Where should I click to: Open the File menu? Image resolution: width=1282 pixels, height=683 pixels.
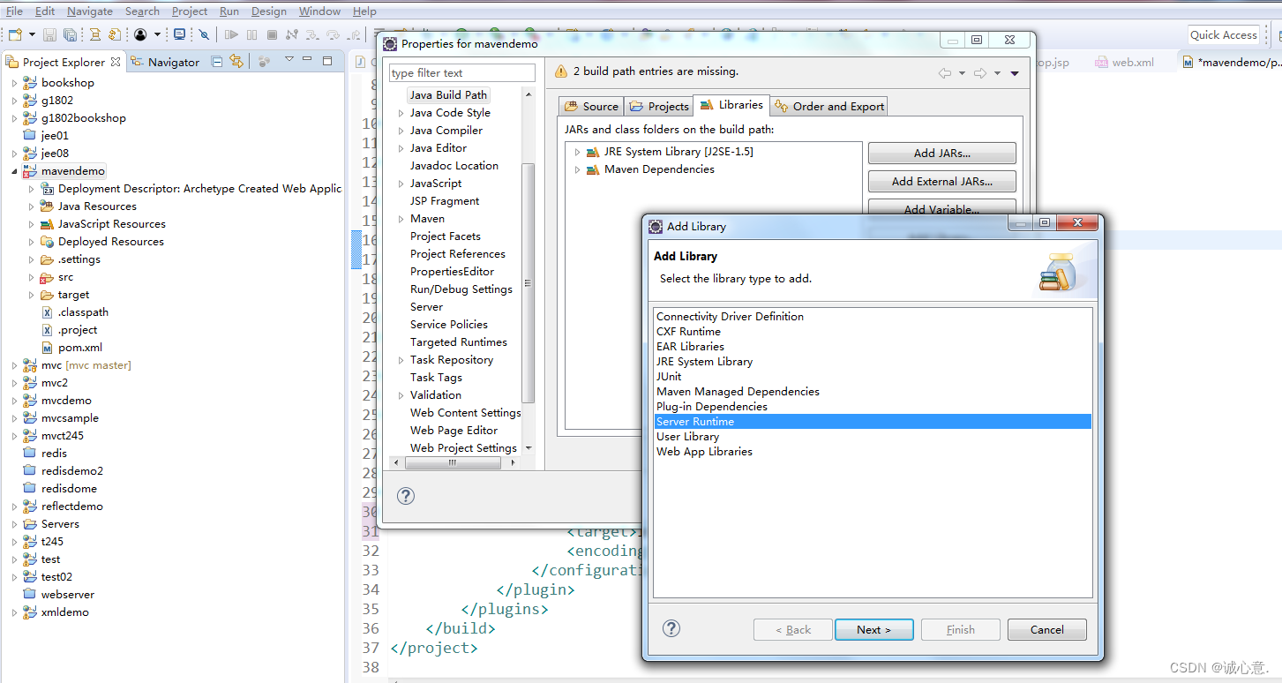point(14,11)
